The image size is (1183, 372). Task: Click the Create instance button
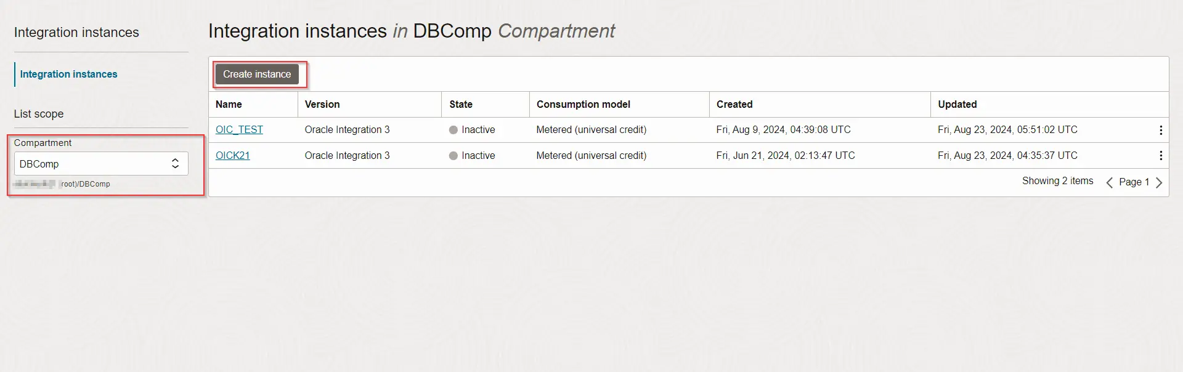pos(257,74)
